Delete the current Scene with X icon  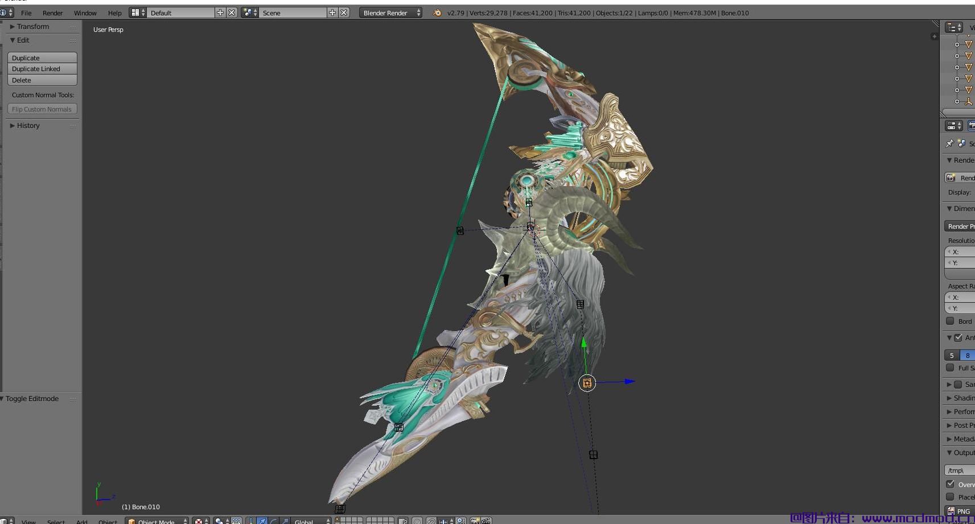point(344,13)
